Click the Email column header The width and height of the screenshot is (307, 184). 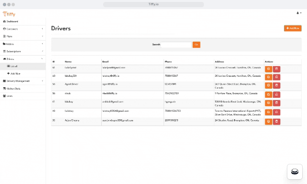106,62
